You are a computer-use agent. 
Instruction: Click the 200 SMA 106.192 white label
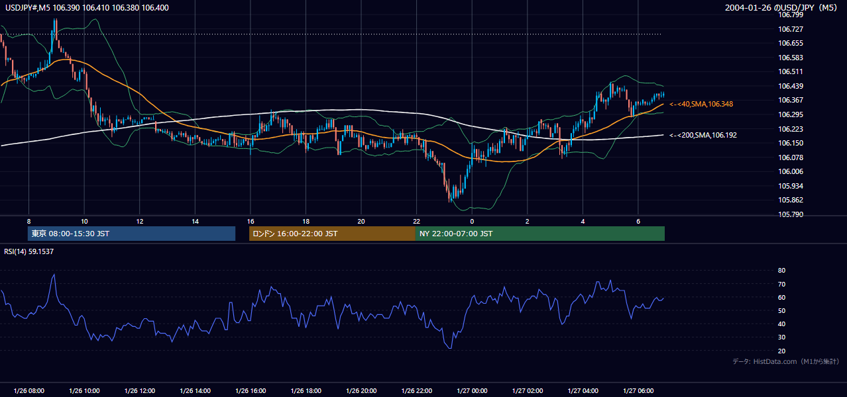(x=703, y=135)
